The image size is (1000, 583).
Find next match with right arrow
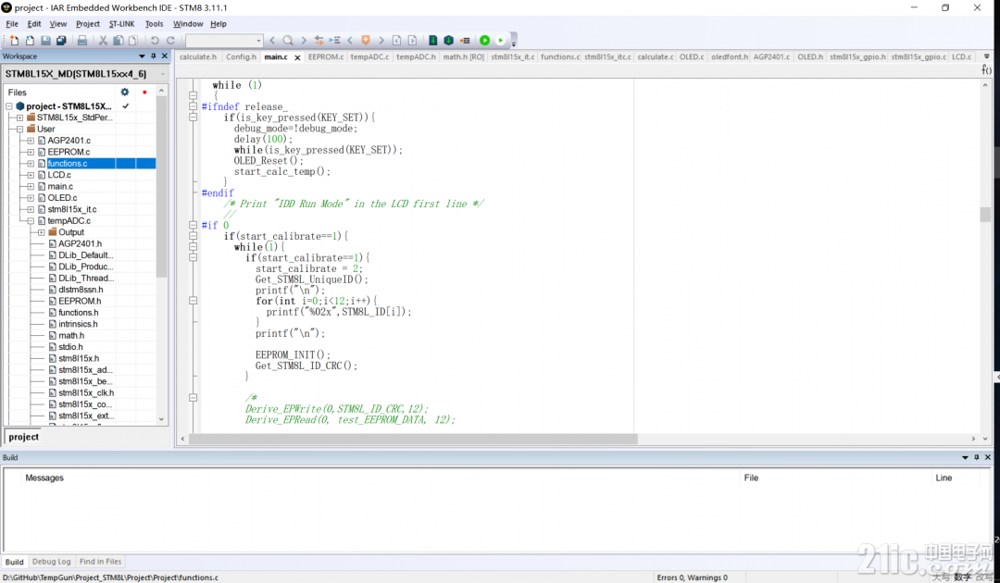pos(304,40)
